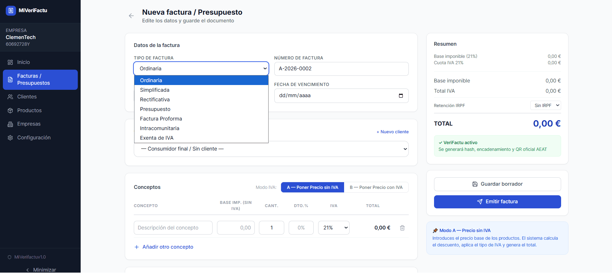Open Clientes from the sidebar
The height and width of the screenshot is (279, 612).
pyautogui.click(x=40, y=97)
